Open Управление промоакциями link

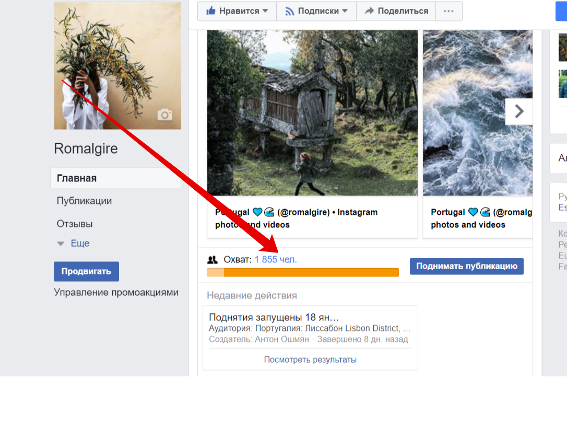pos(116,292)
